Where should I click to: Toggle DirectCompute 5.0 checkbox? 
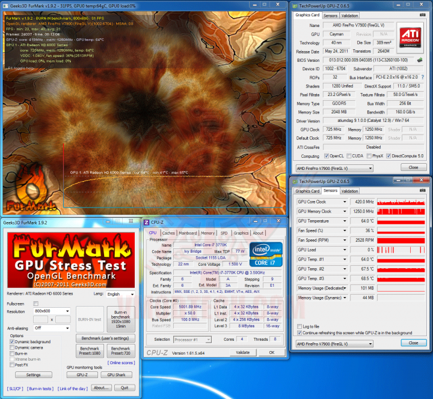[x=388, y=156]
